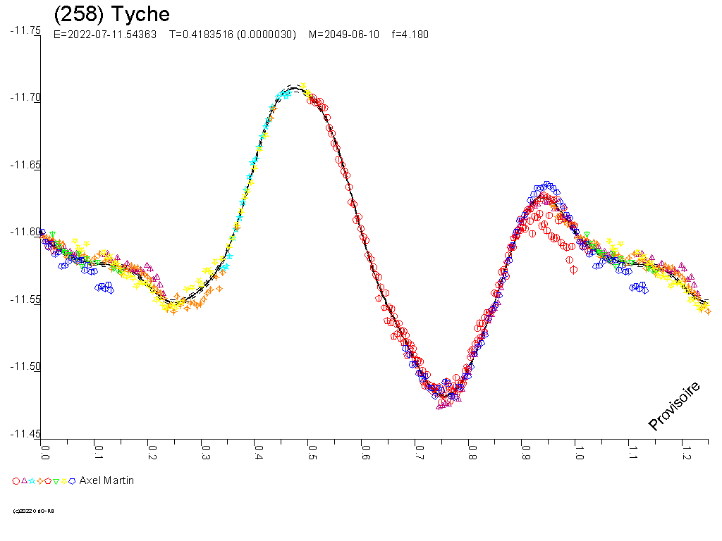722x541 pixels.
Task: Click the red circle legend symbol
Action: coord(16,481)
